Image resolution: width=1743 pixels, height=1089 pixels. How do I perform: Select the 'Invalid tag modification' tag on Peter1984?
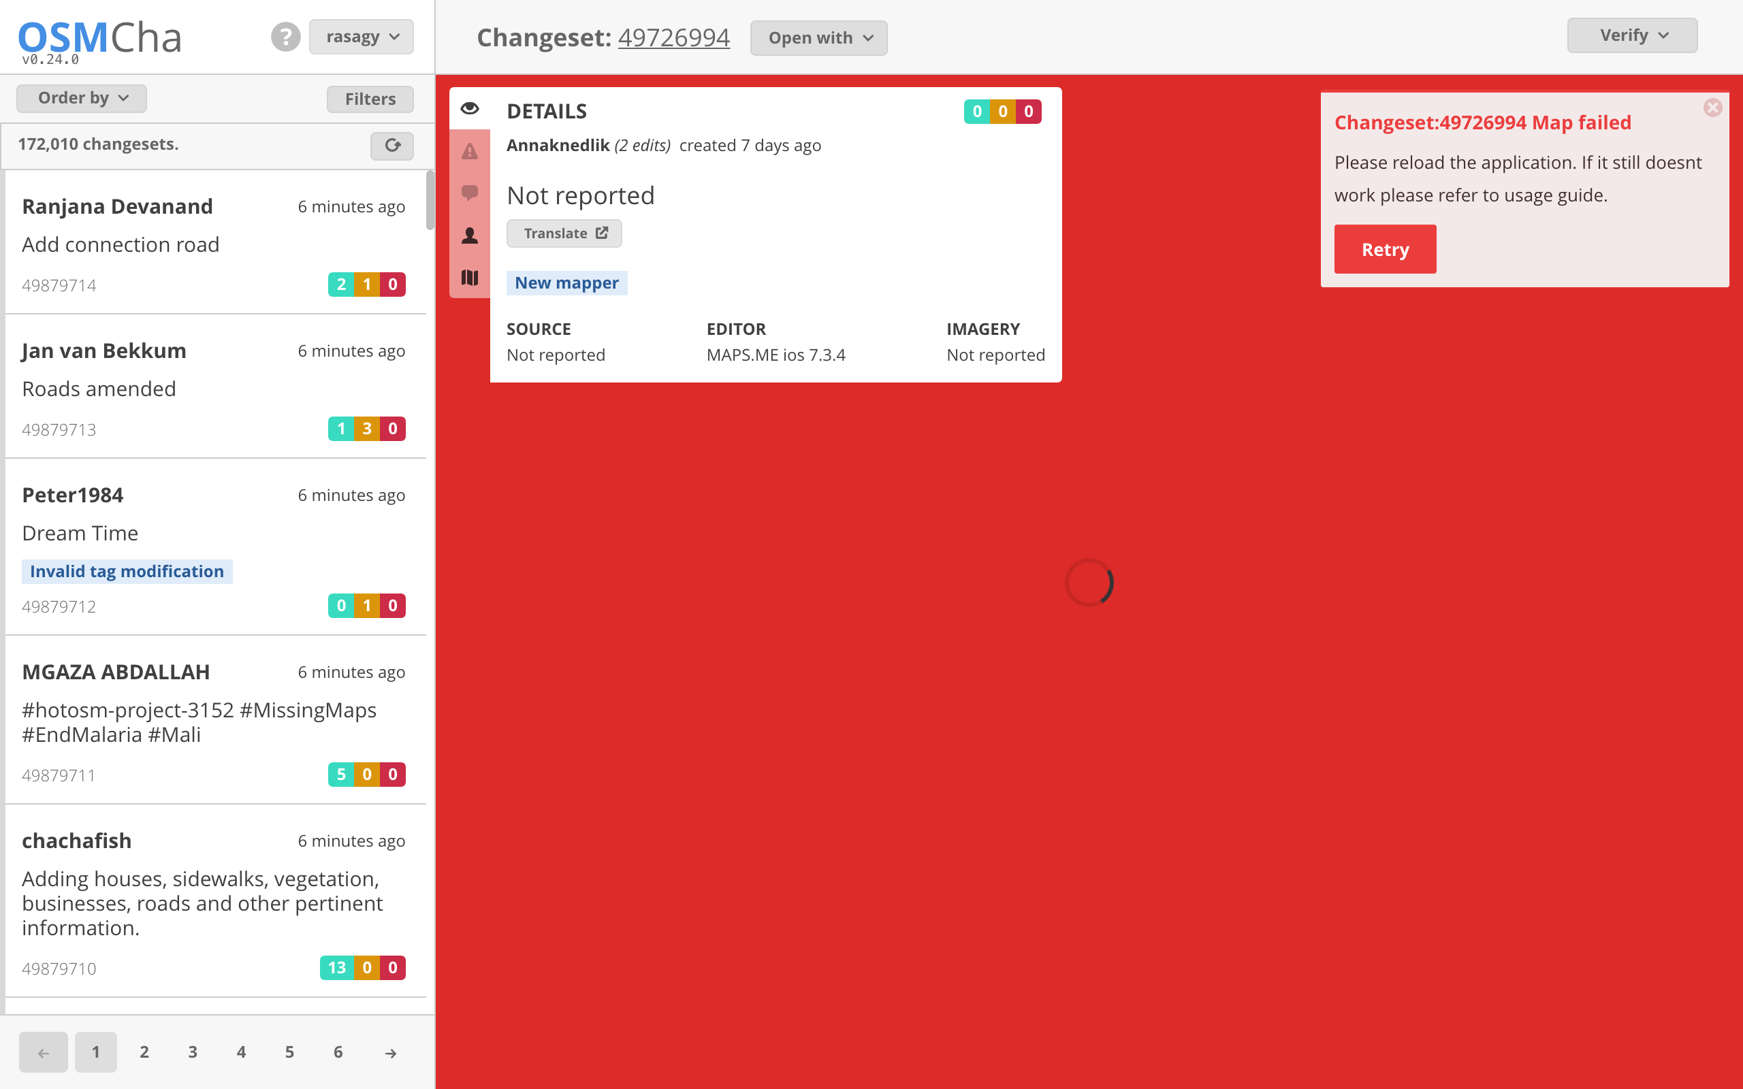(x=126, y=571)
